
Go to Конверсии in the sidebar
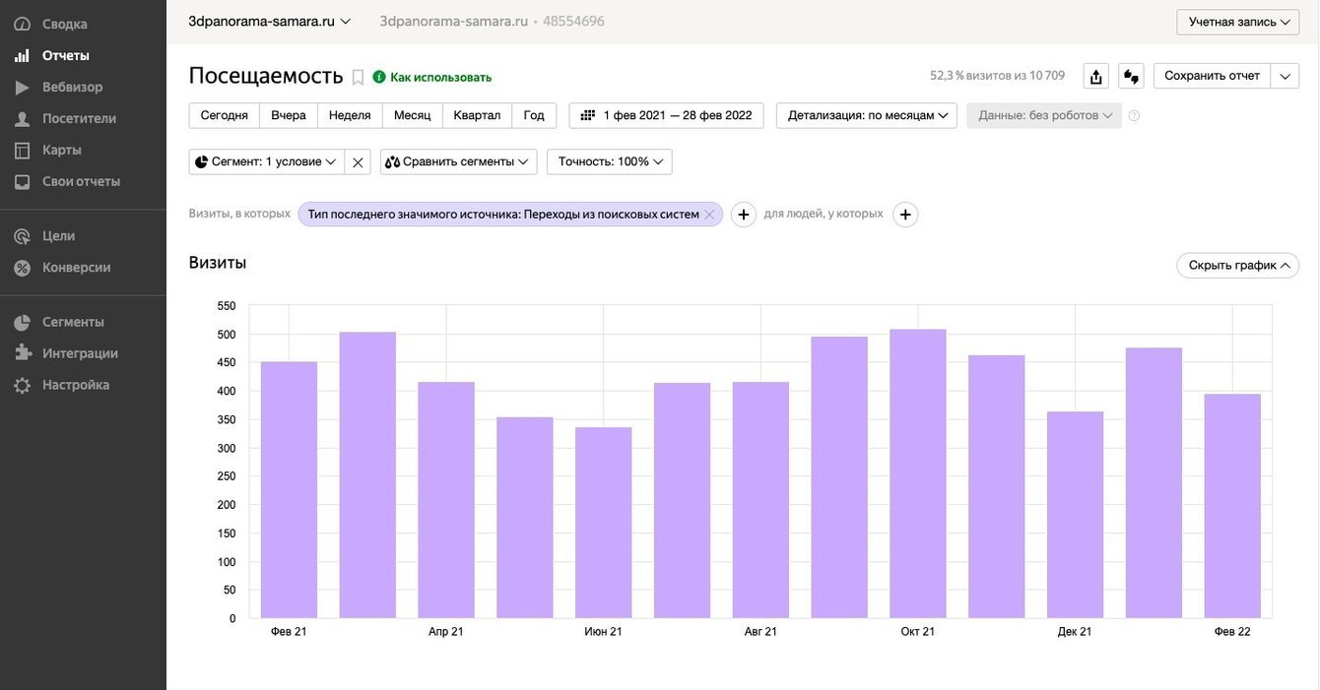pos(76,267)
